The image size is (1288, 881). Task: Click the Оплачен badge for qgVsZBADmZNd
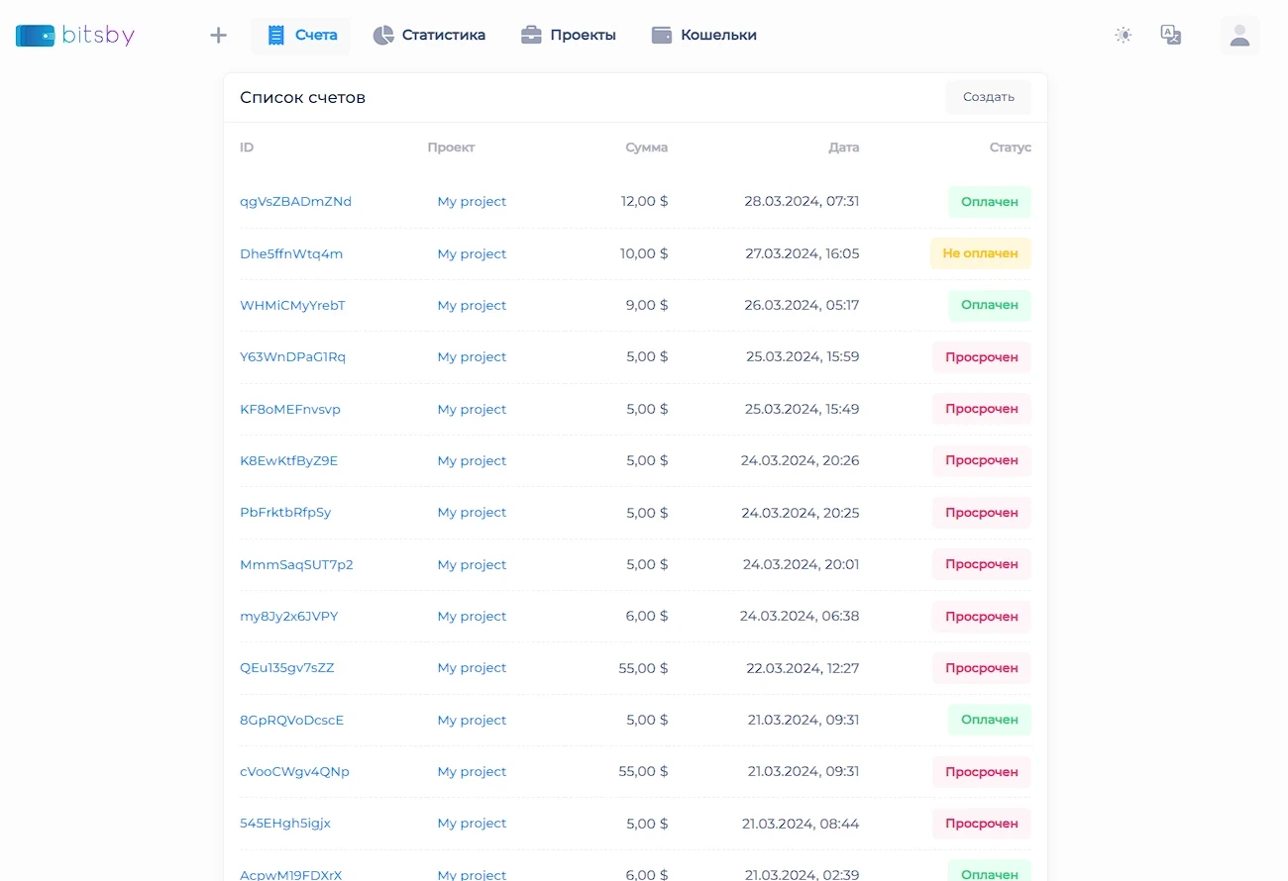pyautogui.click(x=990, y=201)
